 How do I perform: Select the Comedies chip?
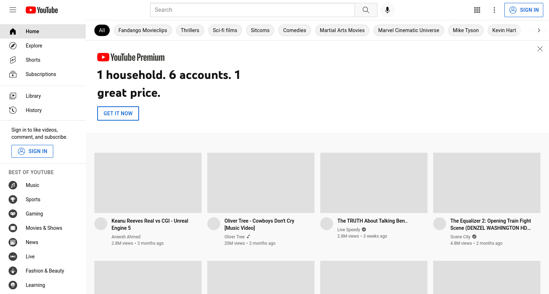[295, 30]
